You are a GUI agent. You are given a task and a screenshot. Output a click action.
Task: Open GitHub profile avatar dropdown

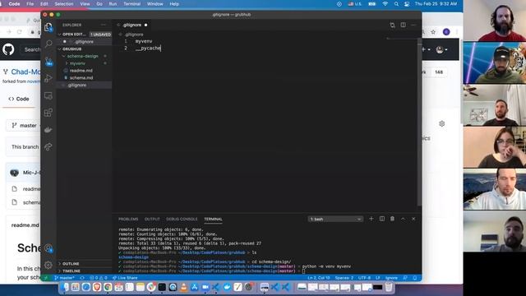pos(442,49)
